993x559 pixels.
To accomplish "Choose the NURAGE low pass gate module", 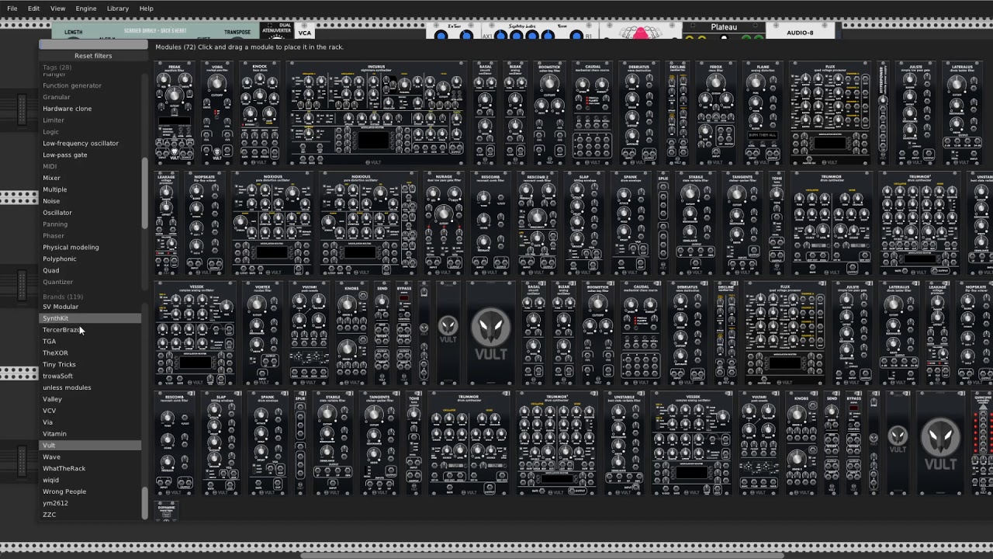I will pyautogui.click(x=444, y=224).
